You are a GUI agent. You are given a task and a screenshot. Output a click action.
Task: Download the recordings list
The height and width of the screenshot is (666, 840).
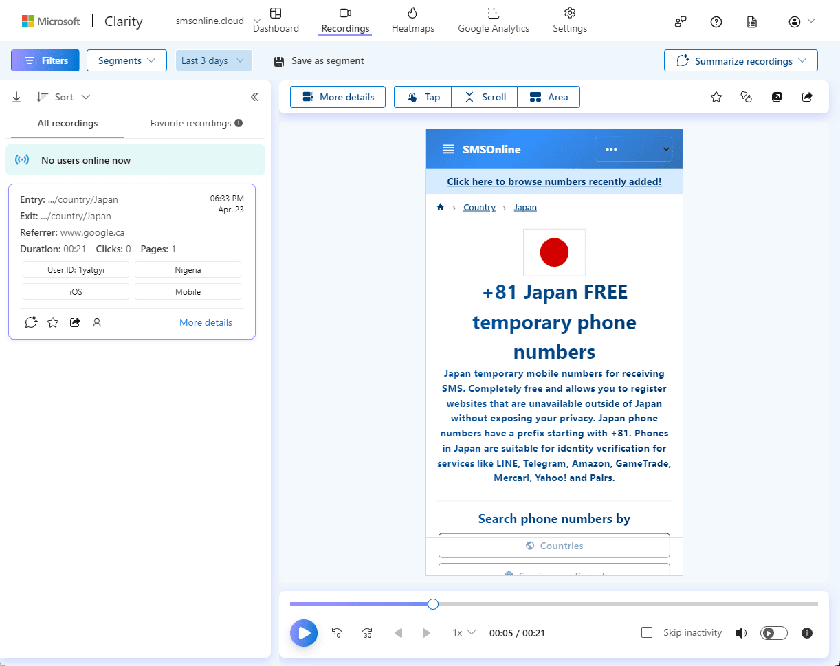[16, 97]
